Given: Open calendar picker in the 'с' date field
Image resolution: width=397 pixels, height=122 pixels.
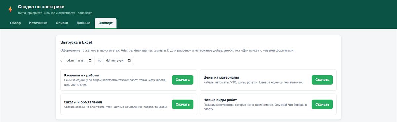Looking at the screenshot, I should (x=90, y=61).
